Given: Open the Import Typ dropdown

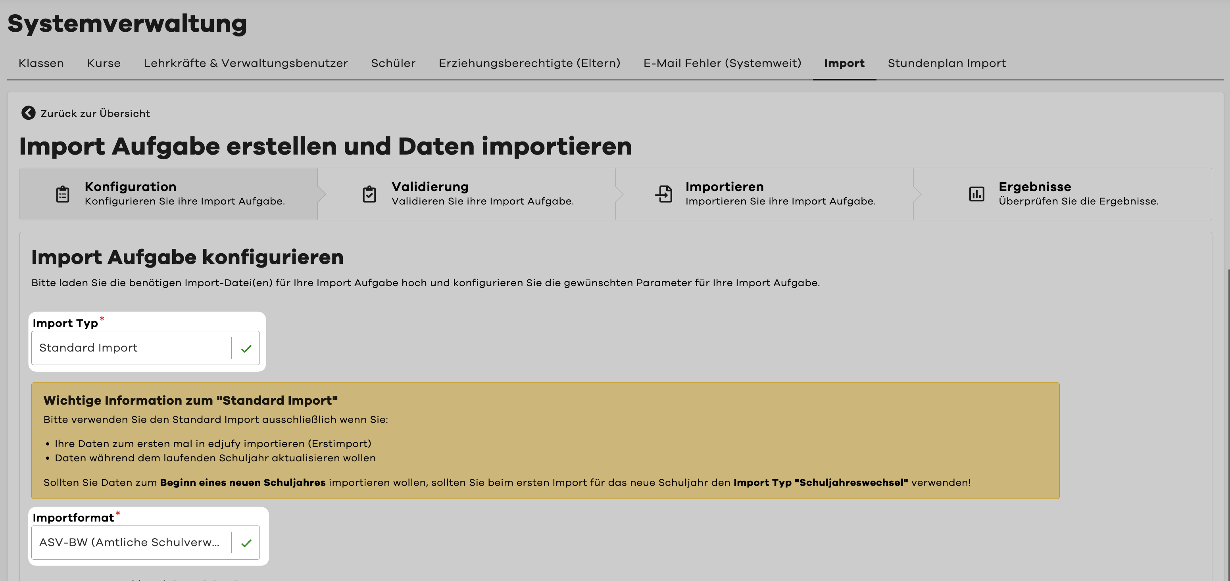Looking at the screenshot, I should [146, 348].
